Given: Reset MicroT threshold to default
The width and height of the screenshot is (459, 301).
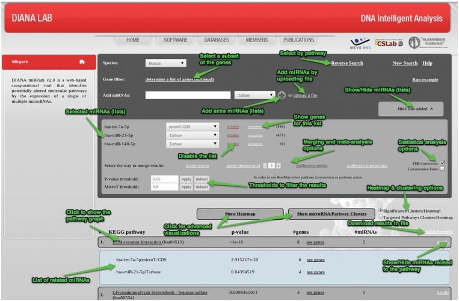Looking at the screenshot, I should (202, 187).
